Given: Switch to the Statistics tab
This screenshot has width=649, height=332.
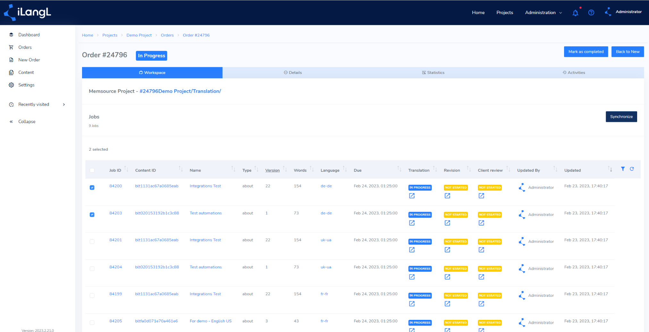Looking at the screenshot, I should click(433, 73).
